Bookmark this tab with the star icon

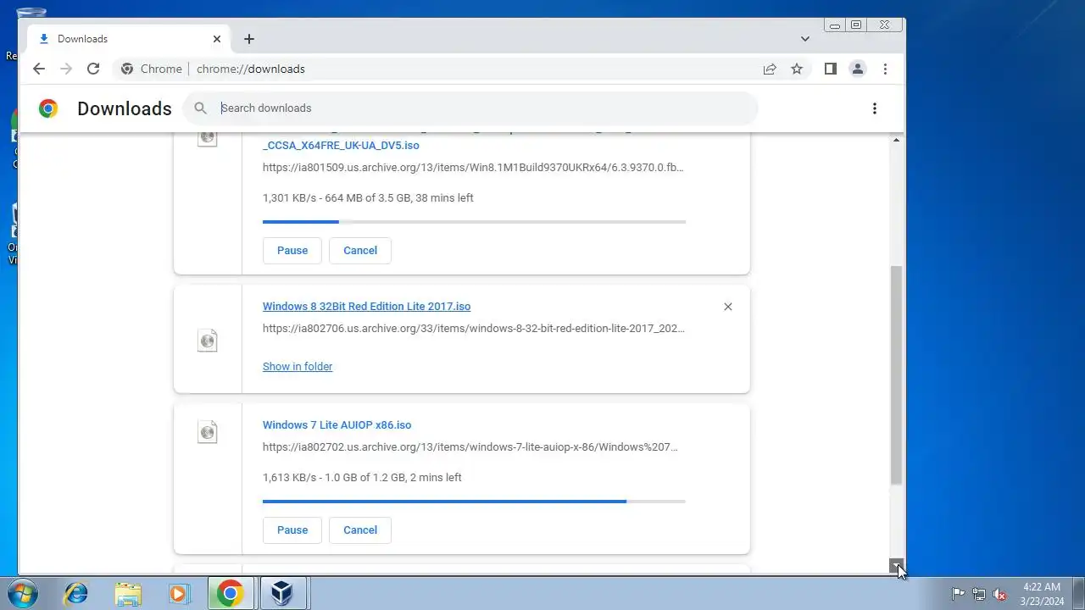tap(797, 69)
